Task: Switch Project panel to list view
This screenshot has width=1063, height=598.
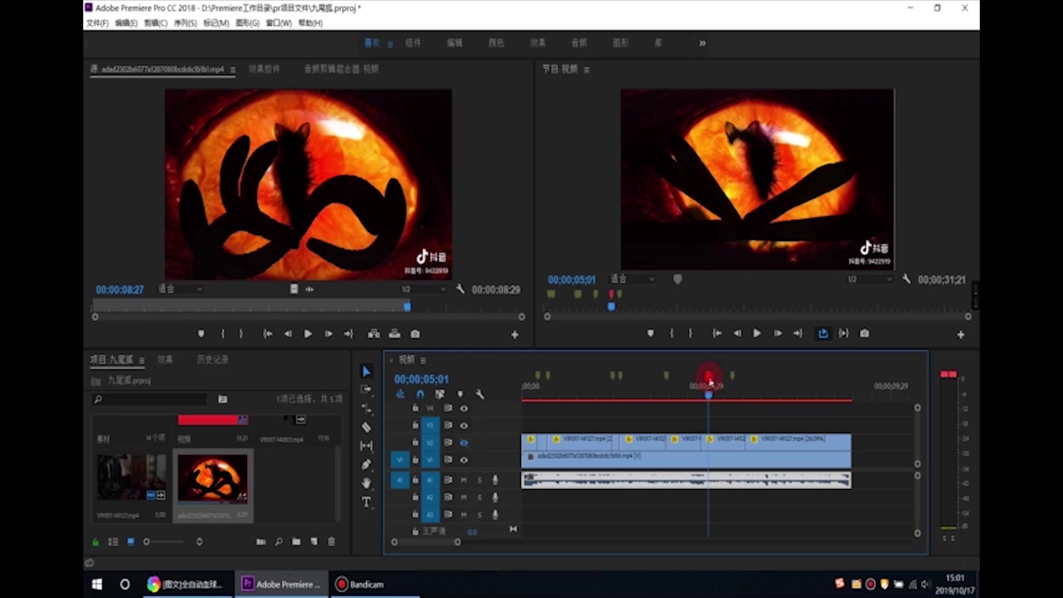Action: [113, 542]
